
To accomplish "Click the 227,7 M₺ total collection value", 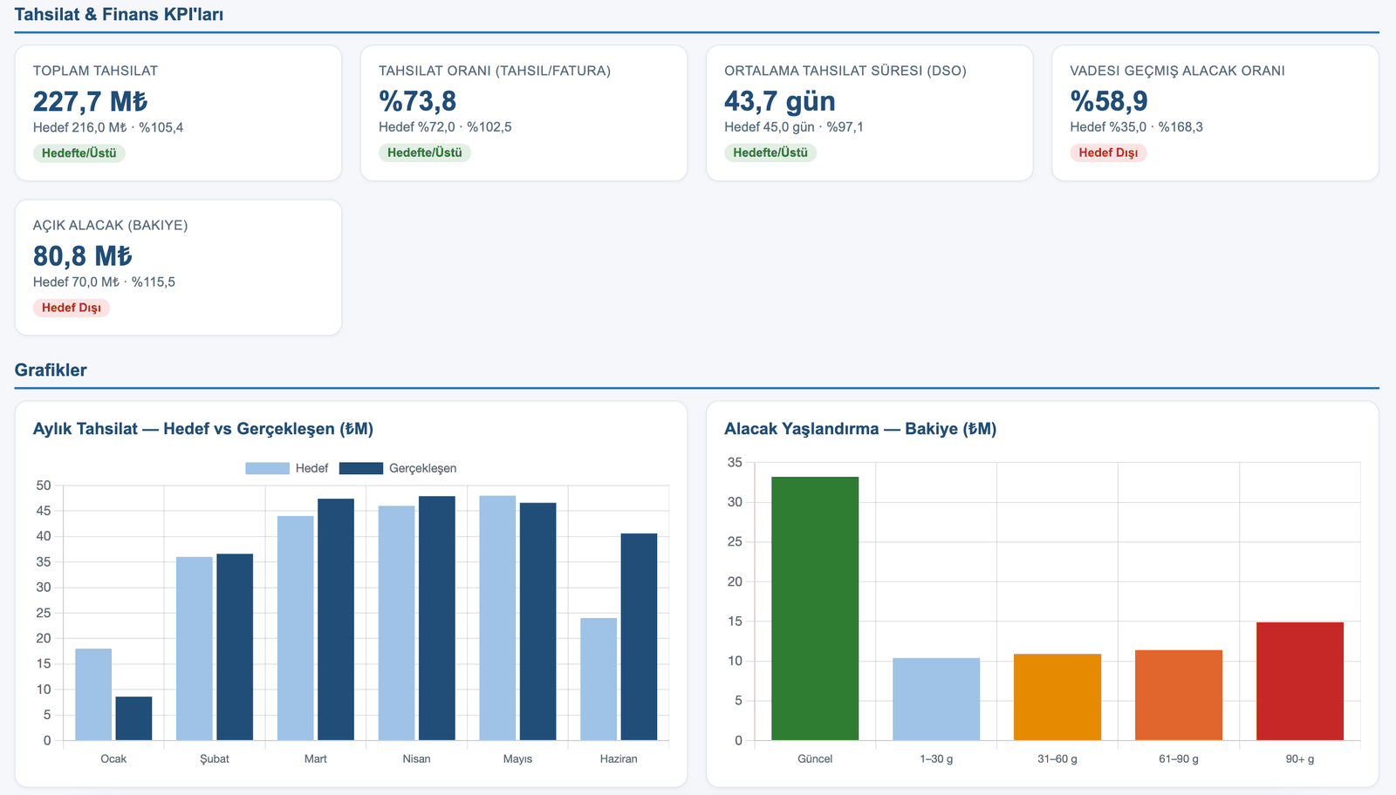I will click(91, 101).
